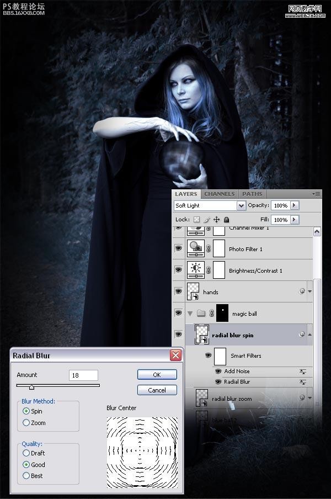Click Cancel in the Radial Blur dialog

pos(157,390)
